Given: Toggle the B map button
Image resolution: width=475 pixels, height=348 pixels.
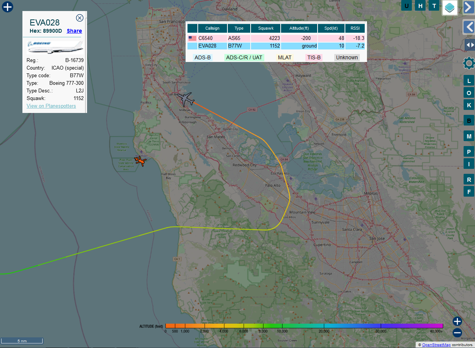Looking at the screenshot, I should coord(469,121).
